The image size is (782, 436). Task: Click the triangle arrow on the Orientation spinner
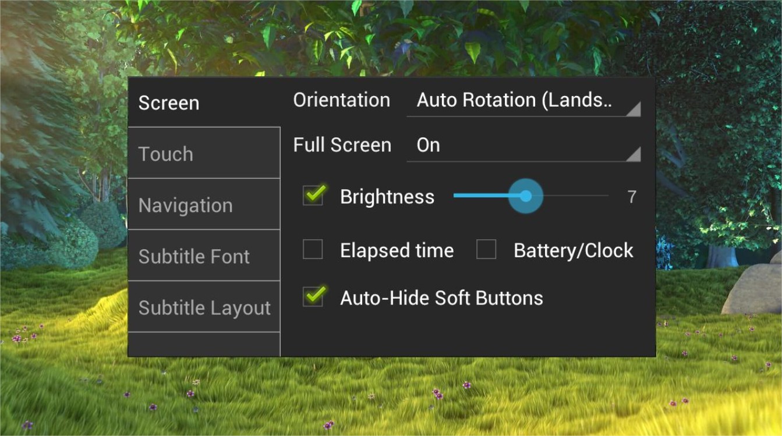tap(633, 109)
